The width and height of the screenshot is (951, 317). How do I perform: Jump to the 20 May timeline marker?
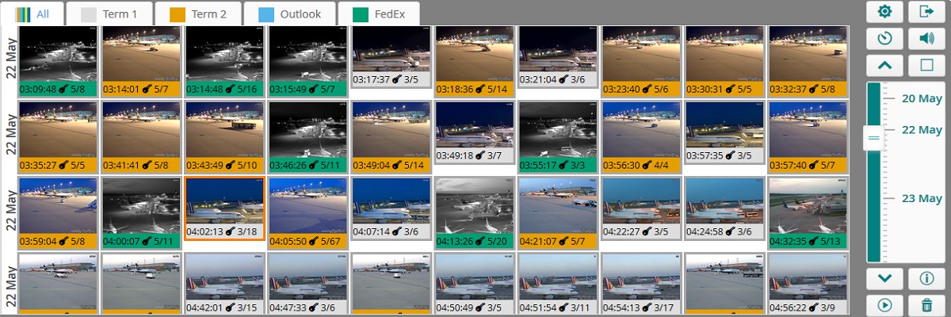click(922, 98)
